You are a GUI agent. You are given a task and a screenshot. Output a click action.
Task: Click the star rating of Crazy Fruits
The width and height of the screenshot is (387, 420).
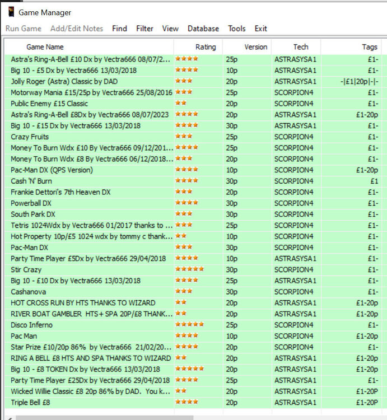coord(184,136)
